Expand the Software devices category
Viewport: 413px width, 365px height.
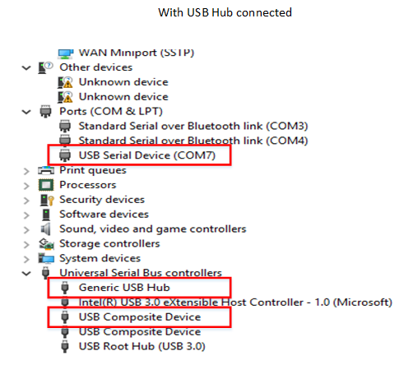tap(26, 215)
